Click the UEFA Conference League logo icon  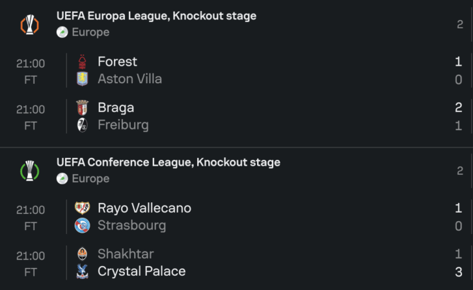point(30,170)
